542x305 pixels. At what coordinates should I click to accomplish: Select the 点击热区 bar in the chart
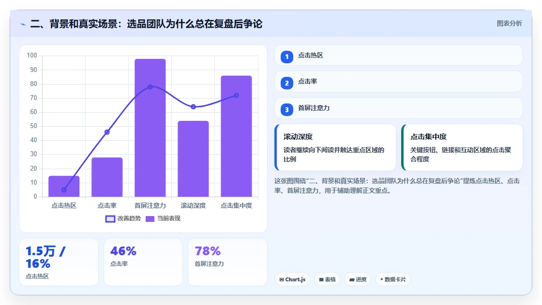tap(64, 186)
